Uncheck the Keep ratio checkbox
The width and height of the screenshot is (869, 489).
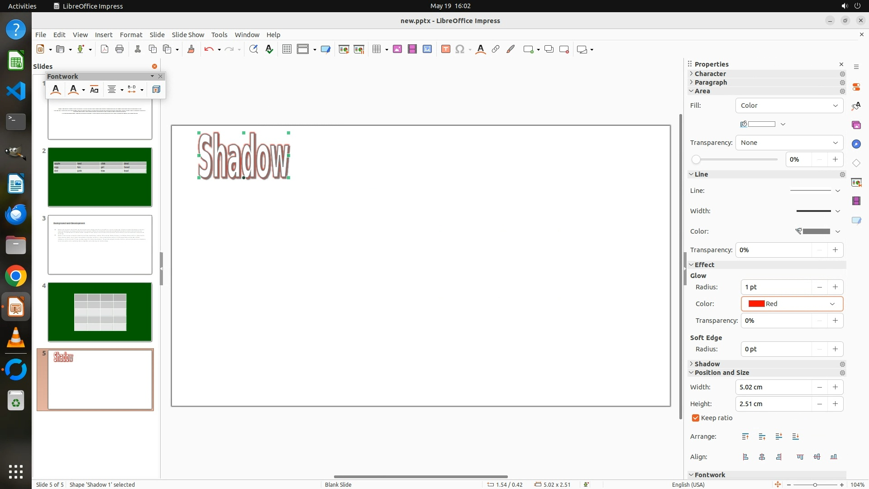pyautogui.click(x=696, y=418)
